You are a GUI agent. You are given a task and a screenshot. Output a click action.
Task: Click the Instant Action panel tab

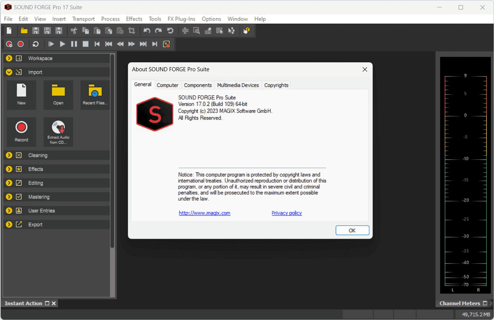pyautogui.click(x=24, y=303)
